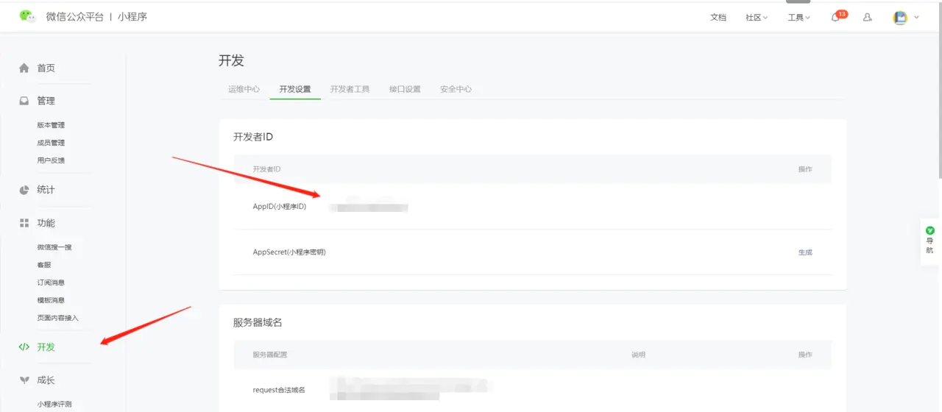Open 客服 in sidebar
Image resolution: width=942 pixels, height=412 pixels.
point(44,265)
